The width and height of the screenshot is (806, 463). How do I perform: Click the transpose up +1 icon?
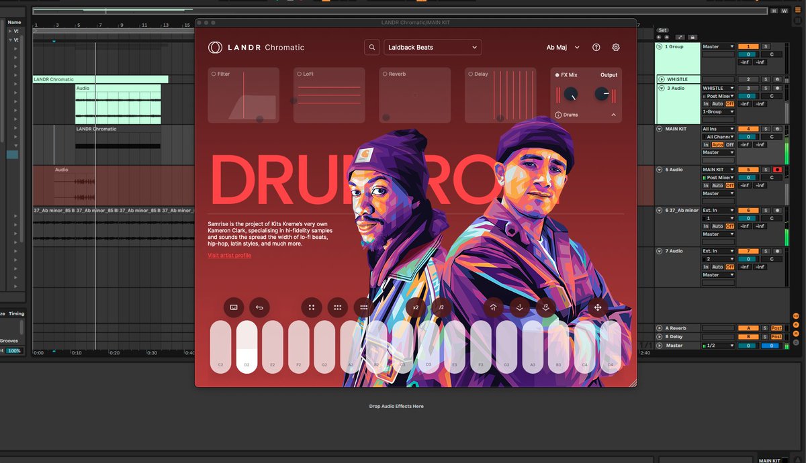click(494, 307)
